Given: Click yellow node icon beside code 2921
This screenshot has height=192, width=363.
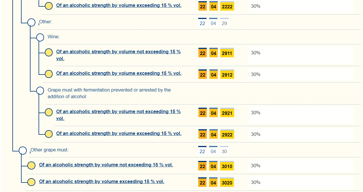Looking at the screenshot, I should [49, 112].
